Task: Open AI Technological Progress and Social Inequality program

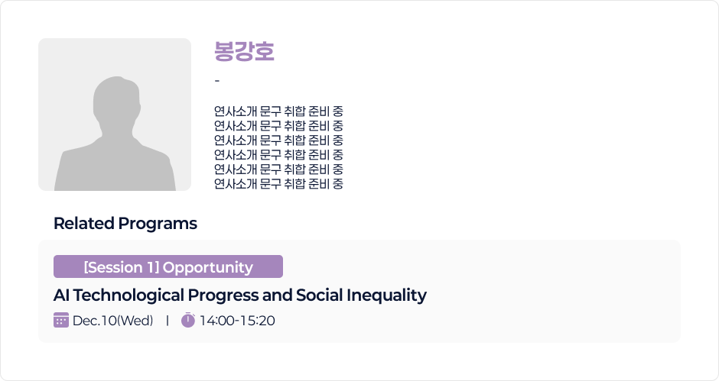Action: (239, 295)
